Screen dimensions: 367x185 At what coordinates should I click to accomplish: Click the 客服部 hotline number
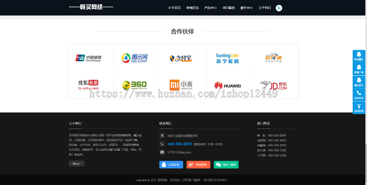click(x=277, y=145)
